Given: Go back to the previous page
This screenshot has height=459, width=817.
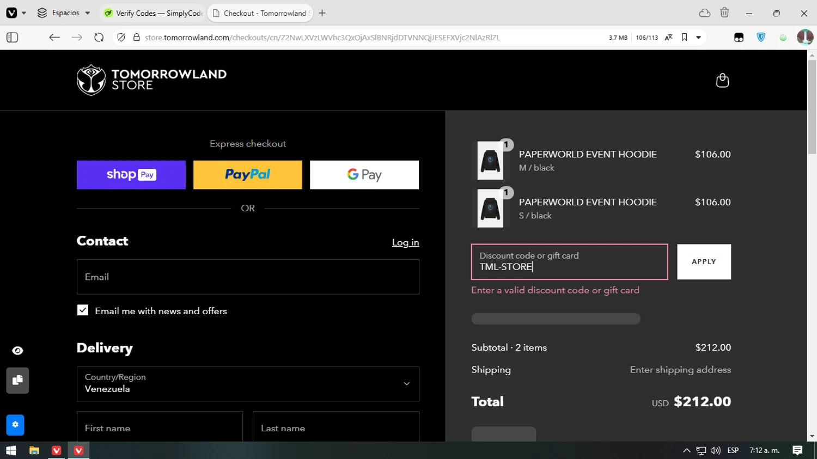Looking at the screenshot, I should click(x=54, y=38).
